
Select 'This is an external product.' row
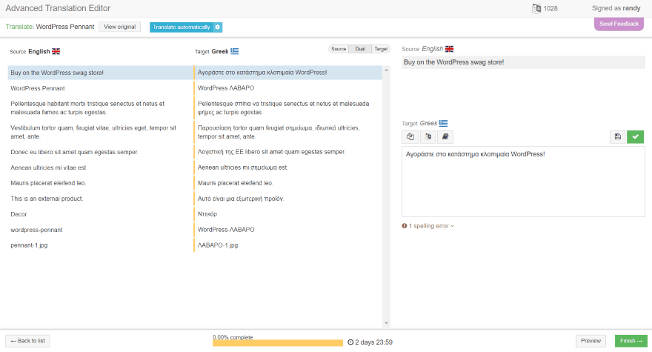tap(100, 199)
